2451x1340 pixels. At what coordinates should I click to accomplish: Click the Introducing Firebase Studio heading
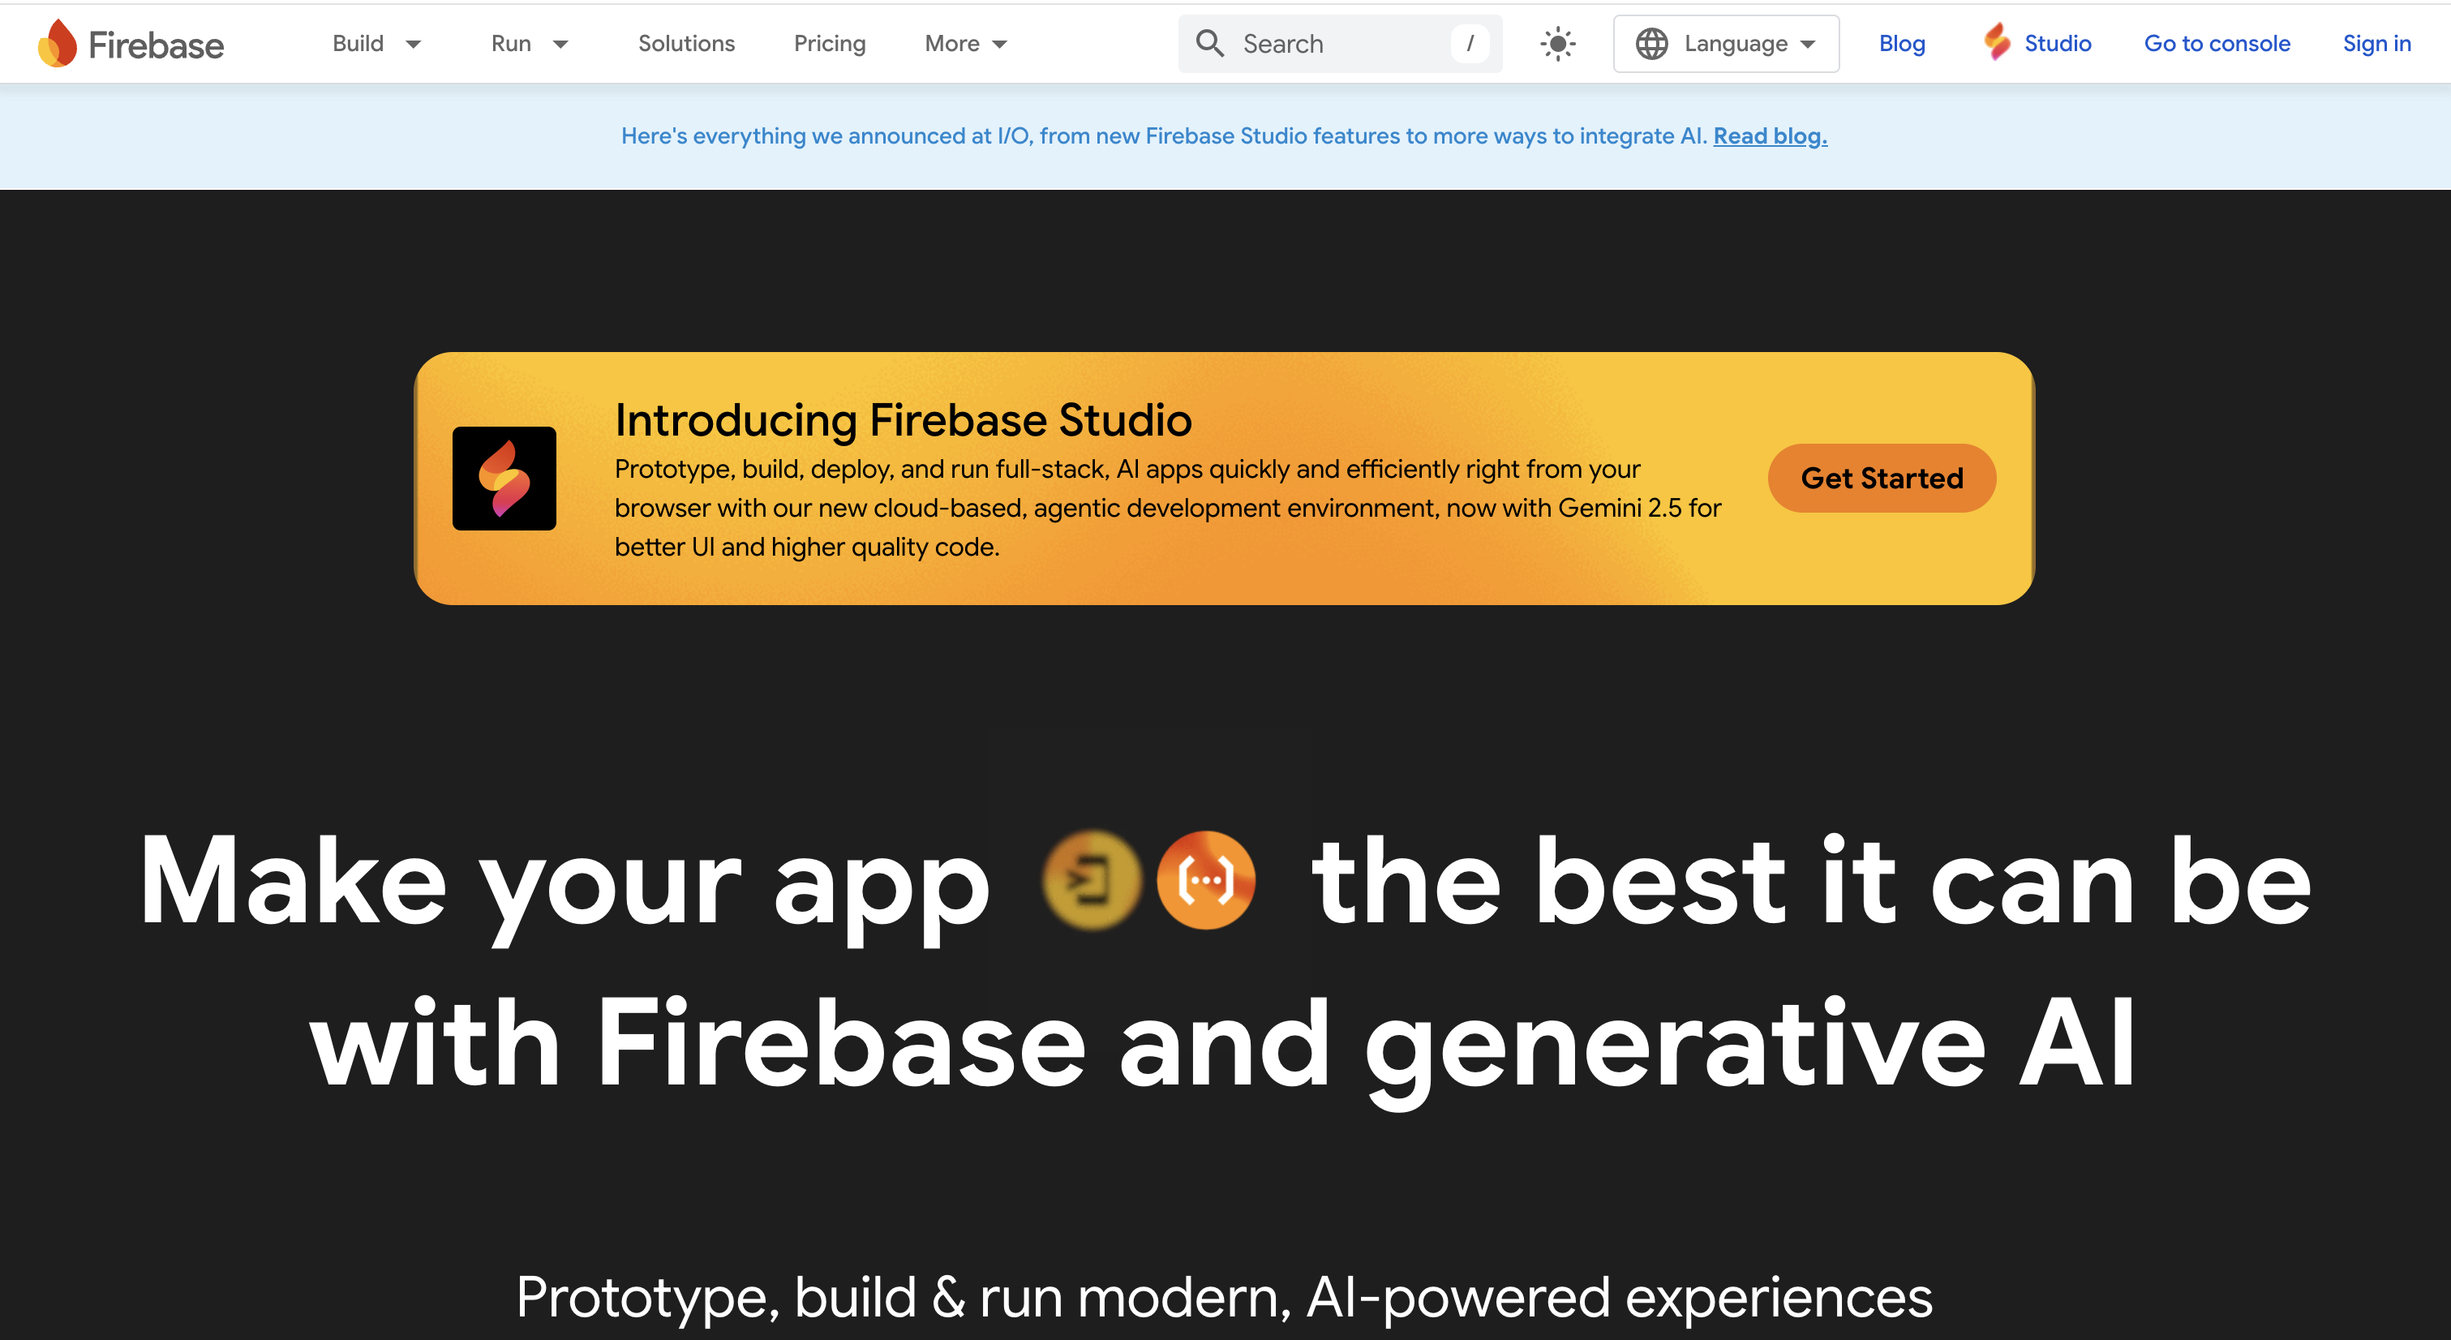903,419
